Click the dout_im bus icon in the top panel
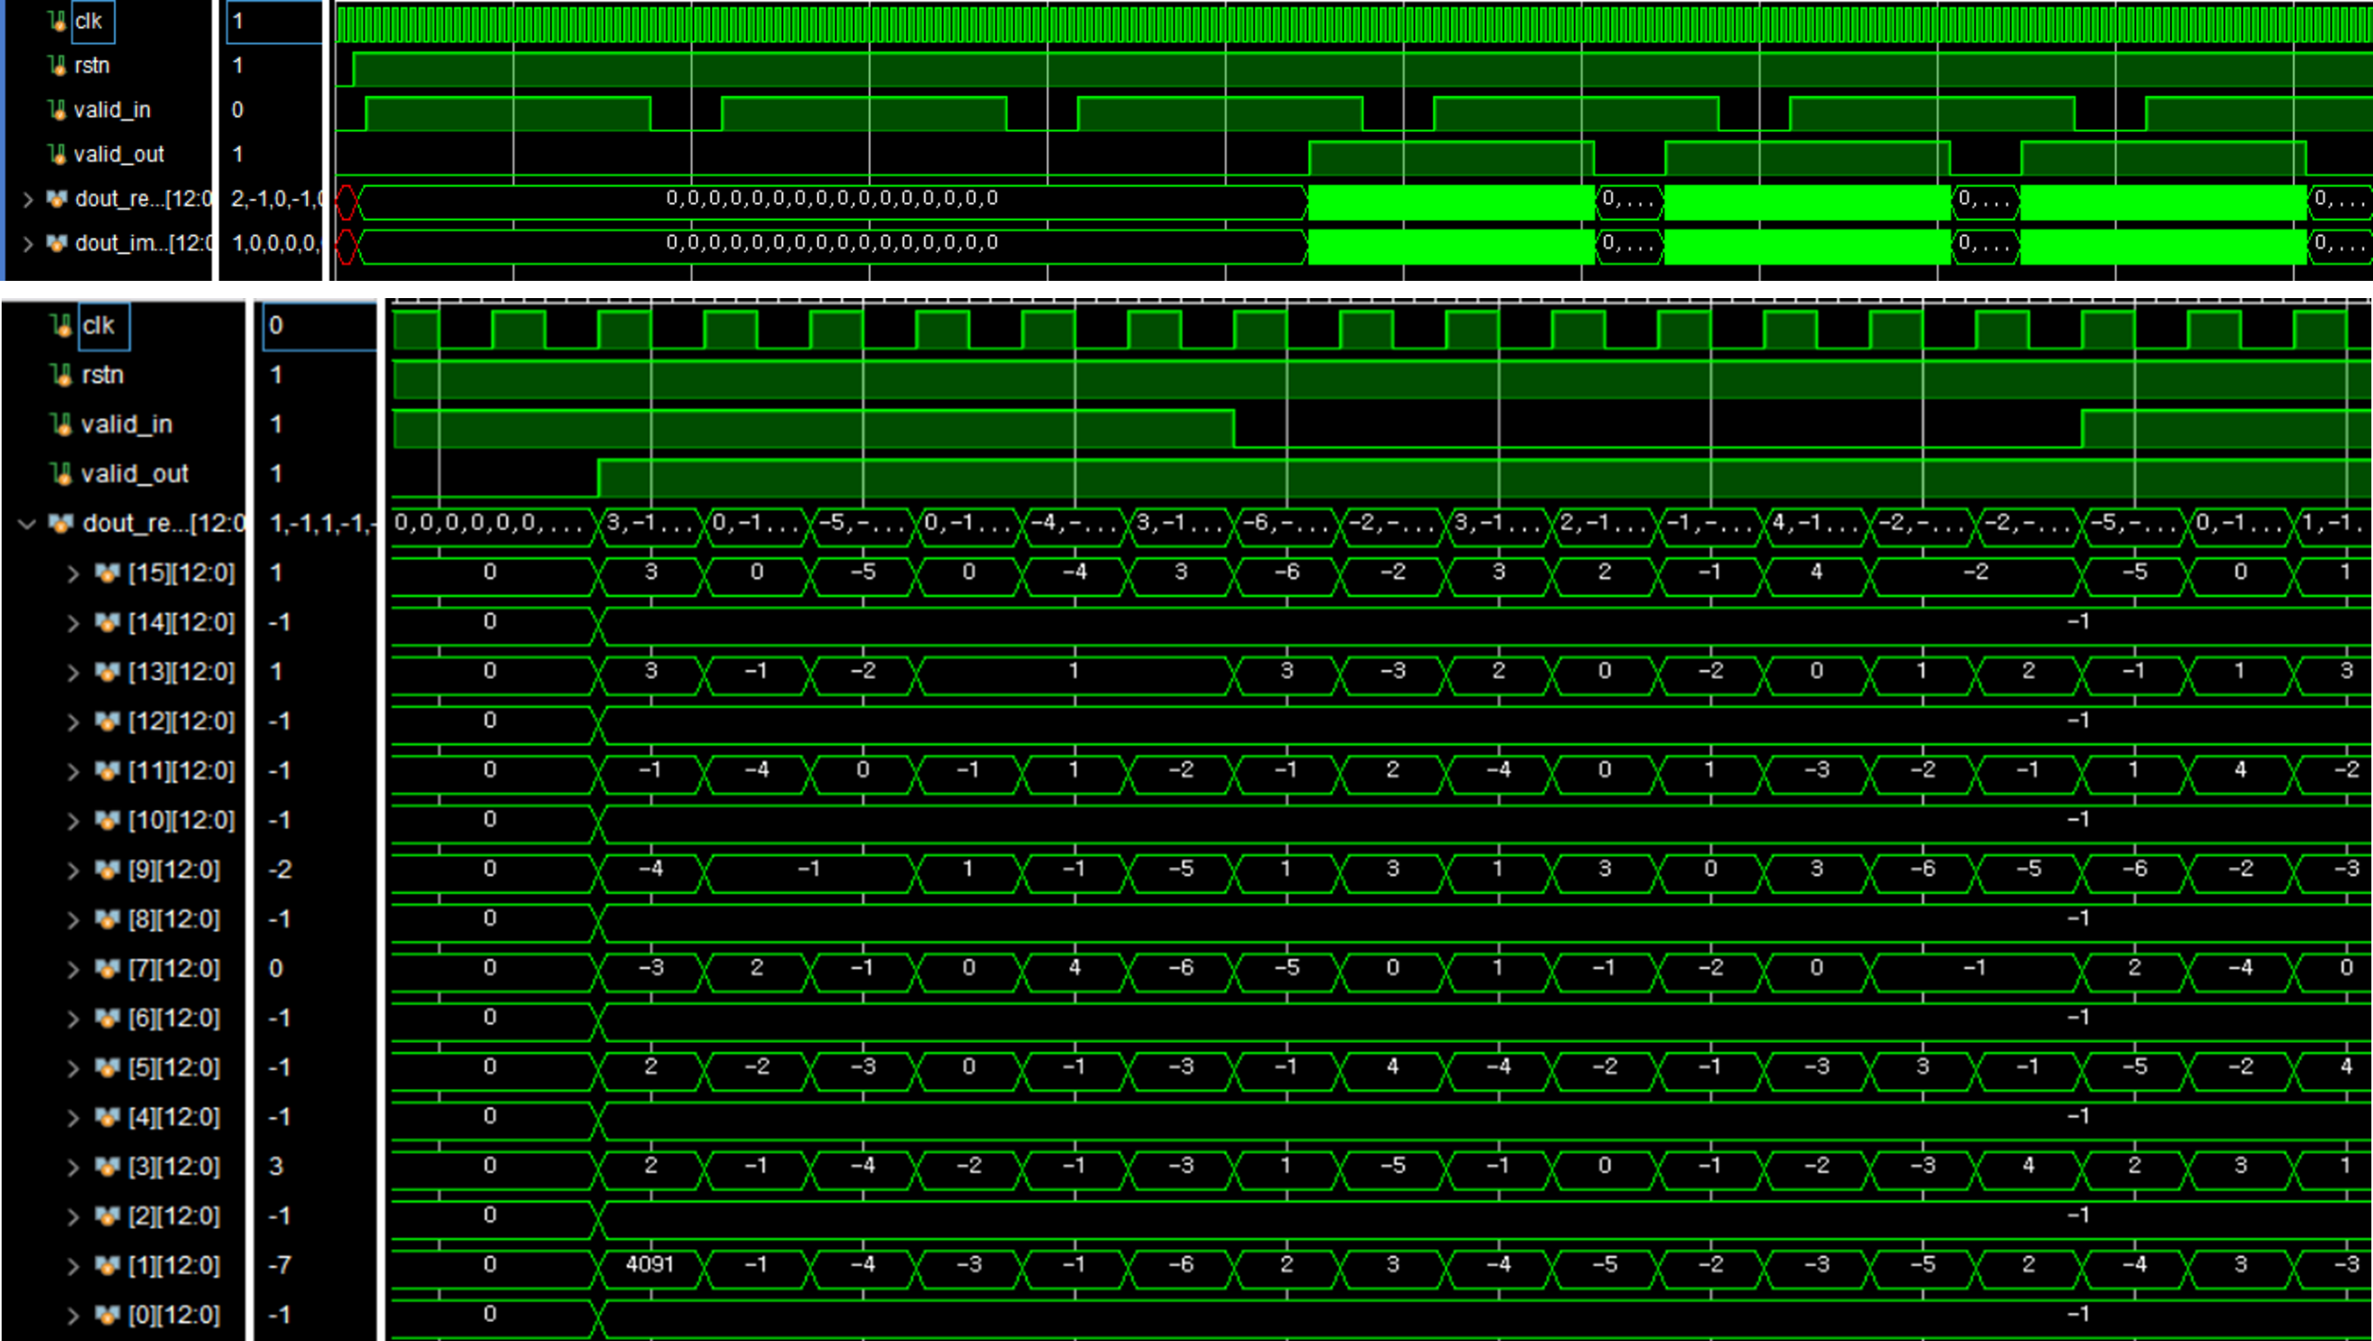 pos(57,243)
